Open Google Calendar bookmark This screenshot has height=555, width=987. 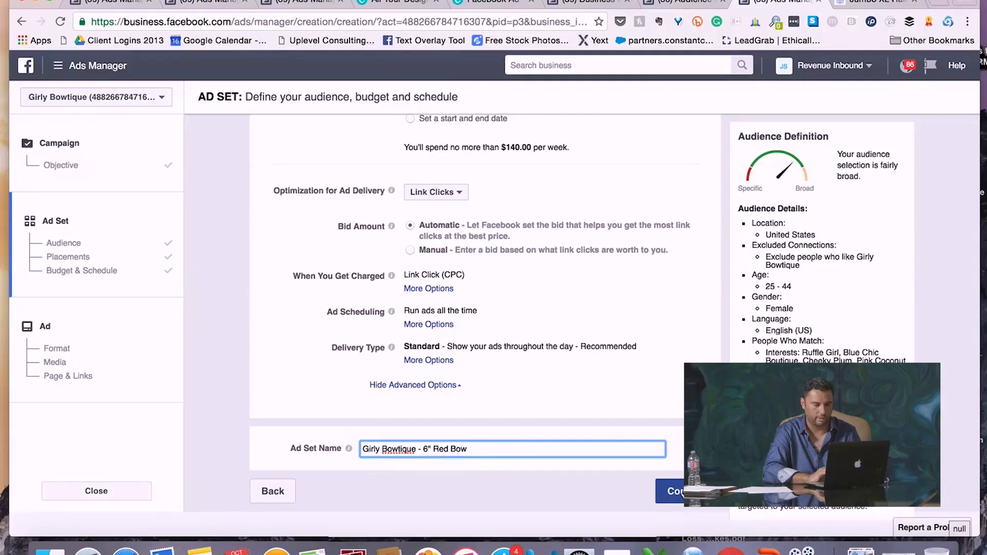tap(218, 40)
